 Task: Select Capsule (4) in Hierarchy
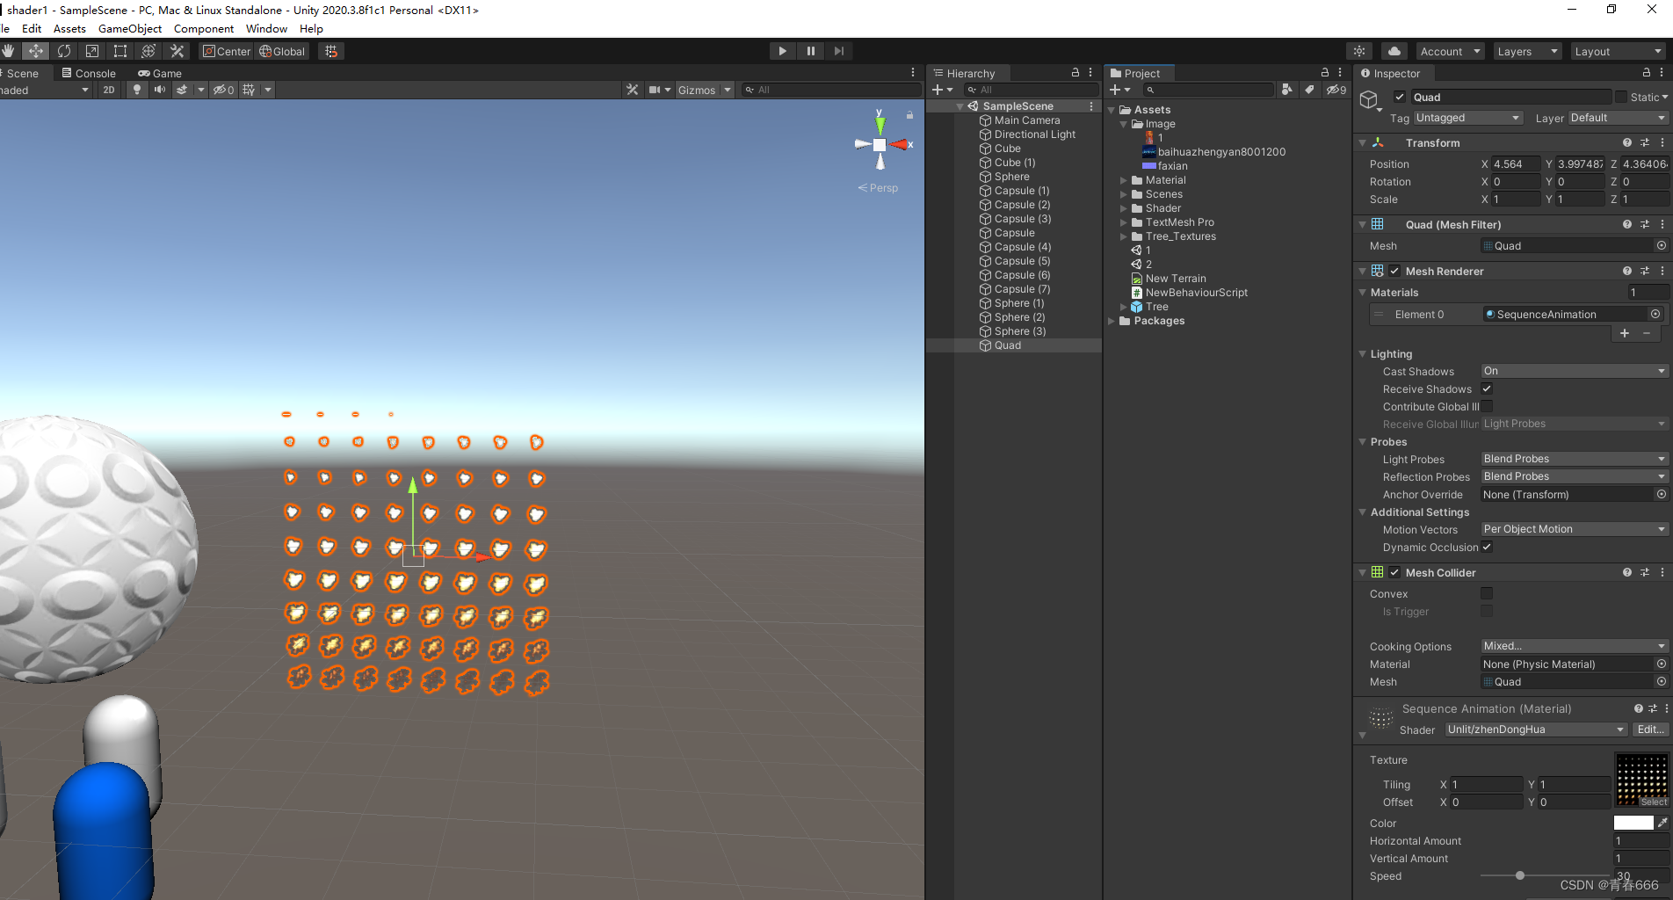[1022, 247]
